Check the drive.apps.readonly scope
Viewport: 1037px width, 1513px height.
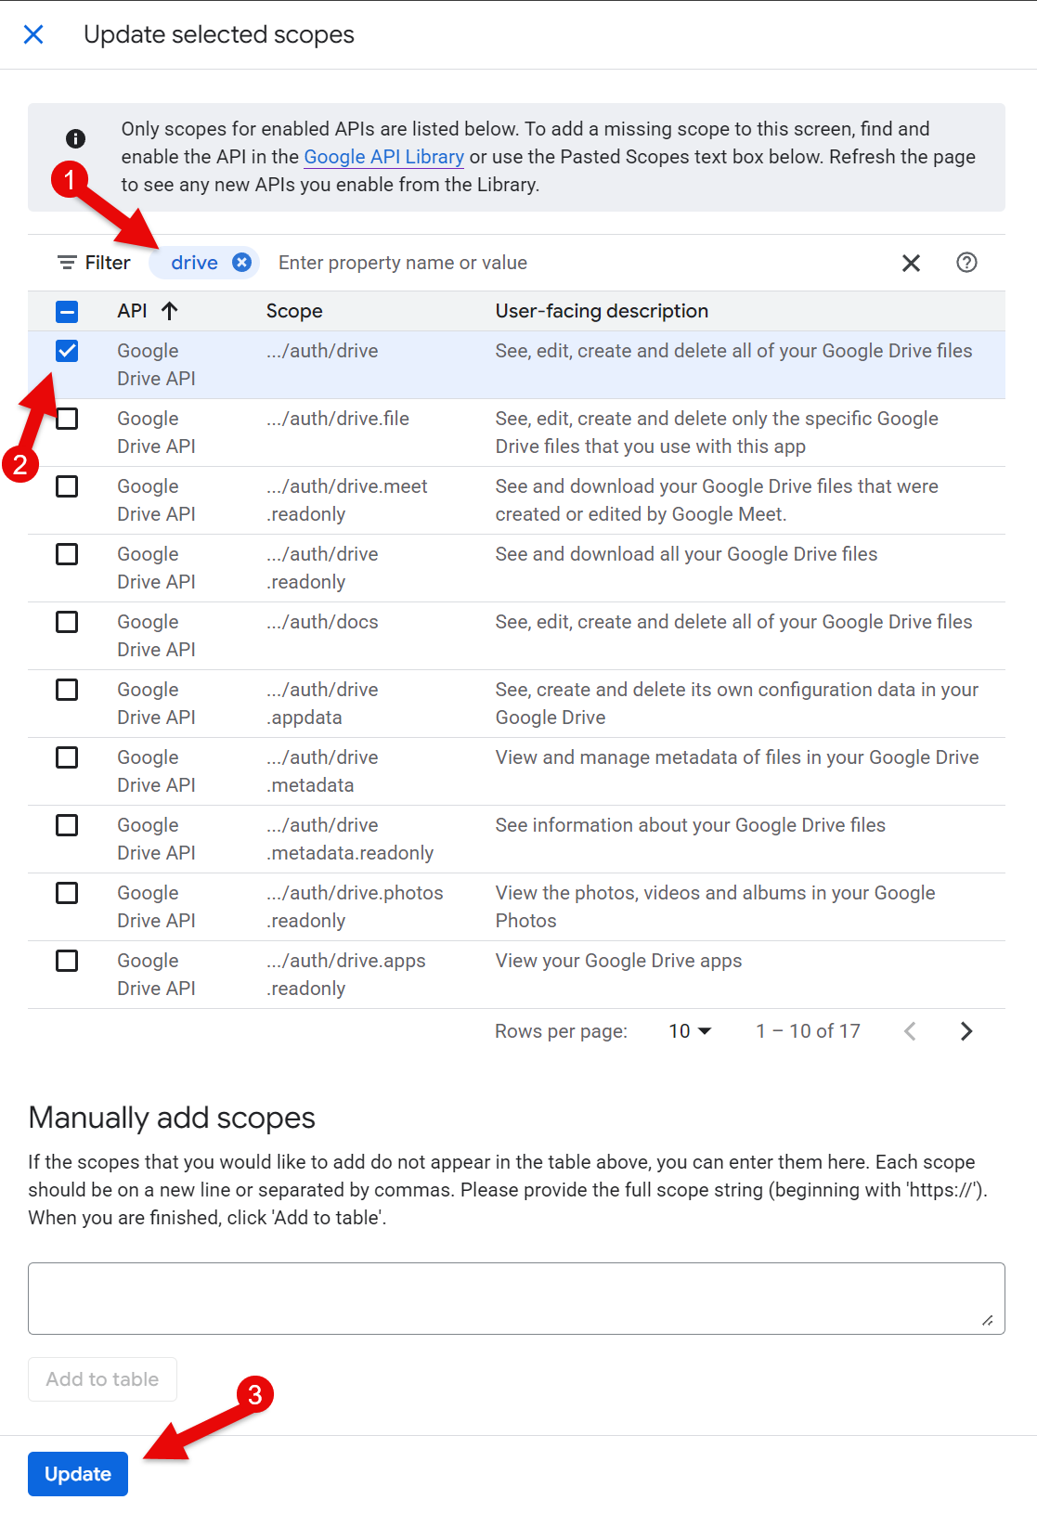(x=67, y=961)
